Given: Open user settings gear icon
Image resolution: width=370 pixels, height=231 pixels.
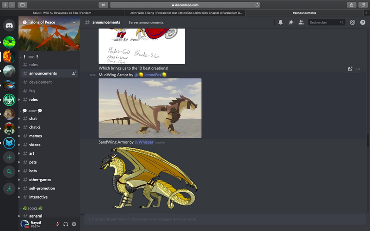Looking at the screenshot, I should 74,224.
